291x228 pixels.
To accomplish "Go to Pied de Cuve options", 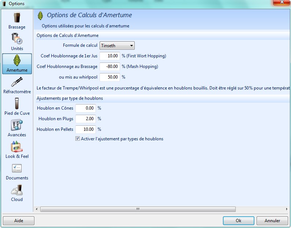I will (x=17, y=107).
